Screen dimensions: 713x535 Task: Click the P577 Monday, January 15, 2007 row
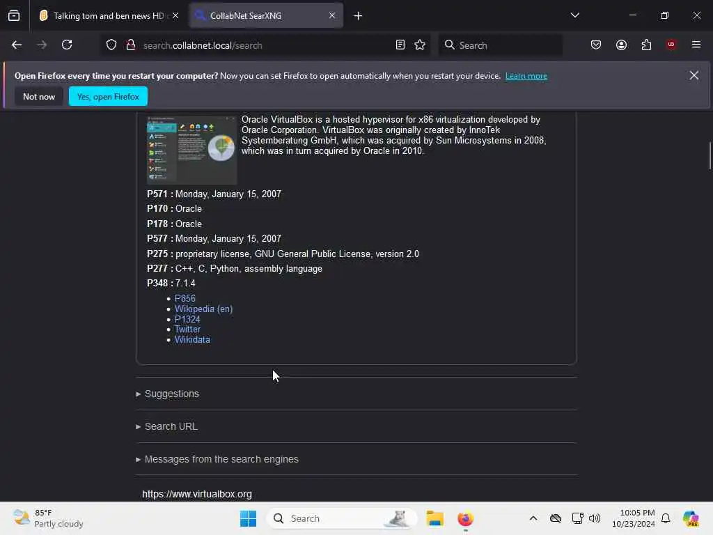tap(214, 239)
